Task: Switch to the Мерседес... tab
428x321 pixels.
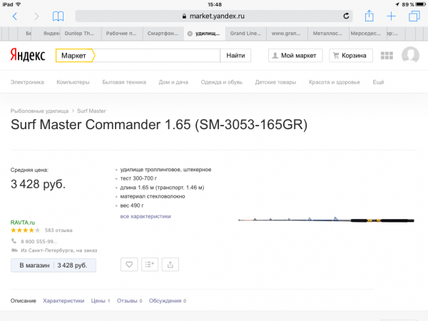Action: (367, 34)
